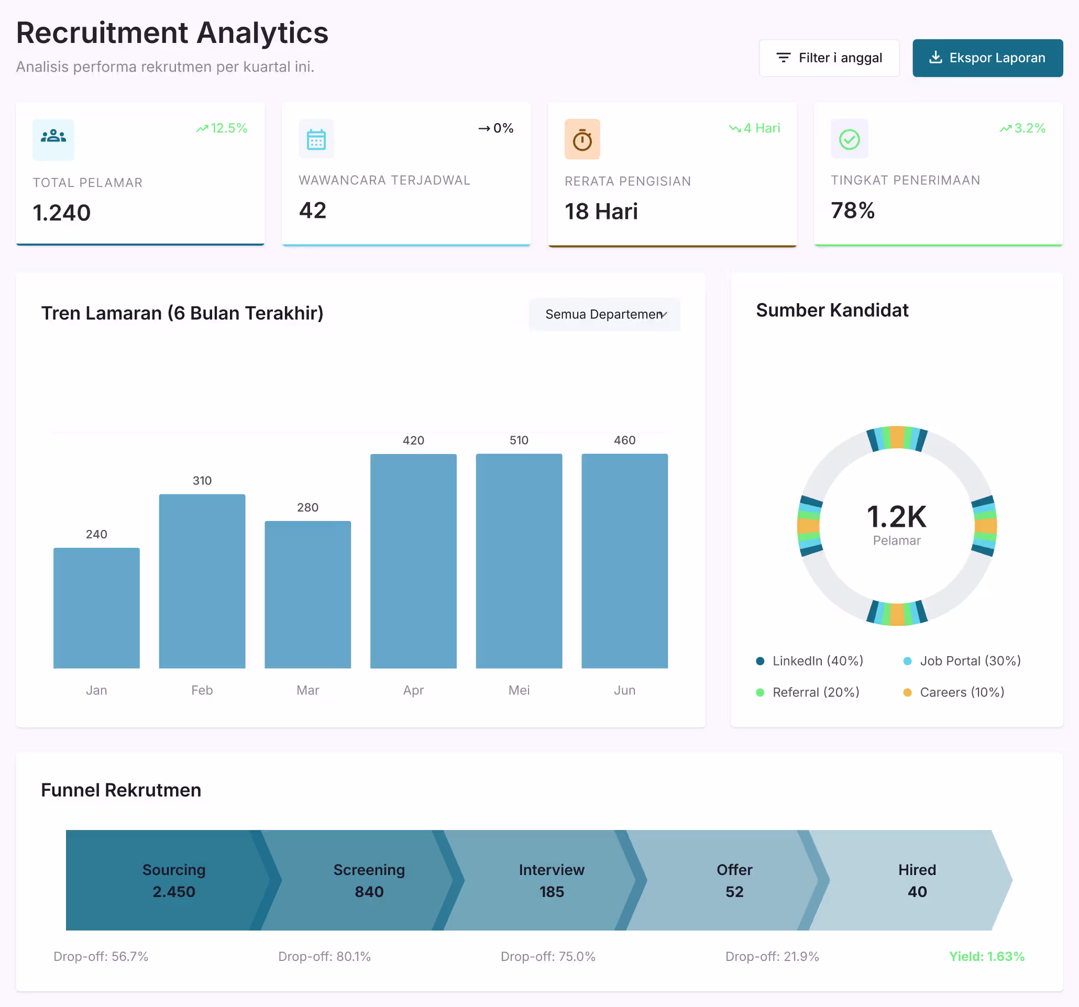Click the LinkedIn (40%) legend dot
Screen dimensions: 1079x1007
(x=760, y=661)
